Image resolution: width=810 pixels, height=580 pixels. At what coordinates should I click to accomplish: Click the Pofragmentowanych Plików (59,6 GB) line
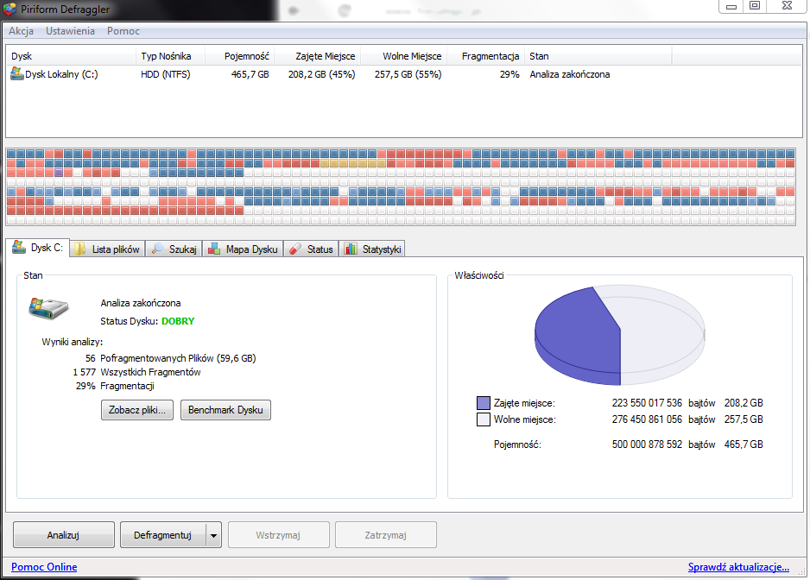pos(178,358)
